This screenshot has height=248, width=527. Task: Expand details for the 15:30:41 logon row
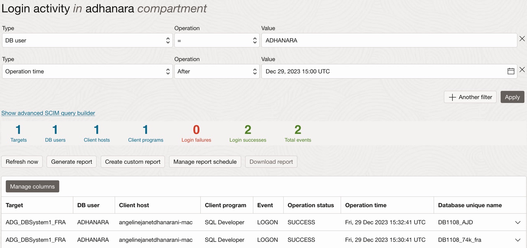pyautogui.click(x=517, y=240)
